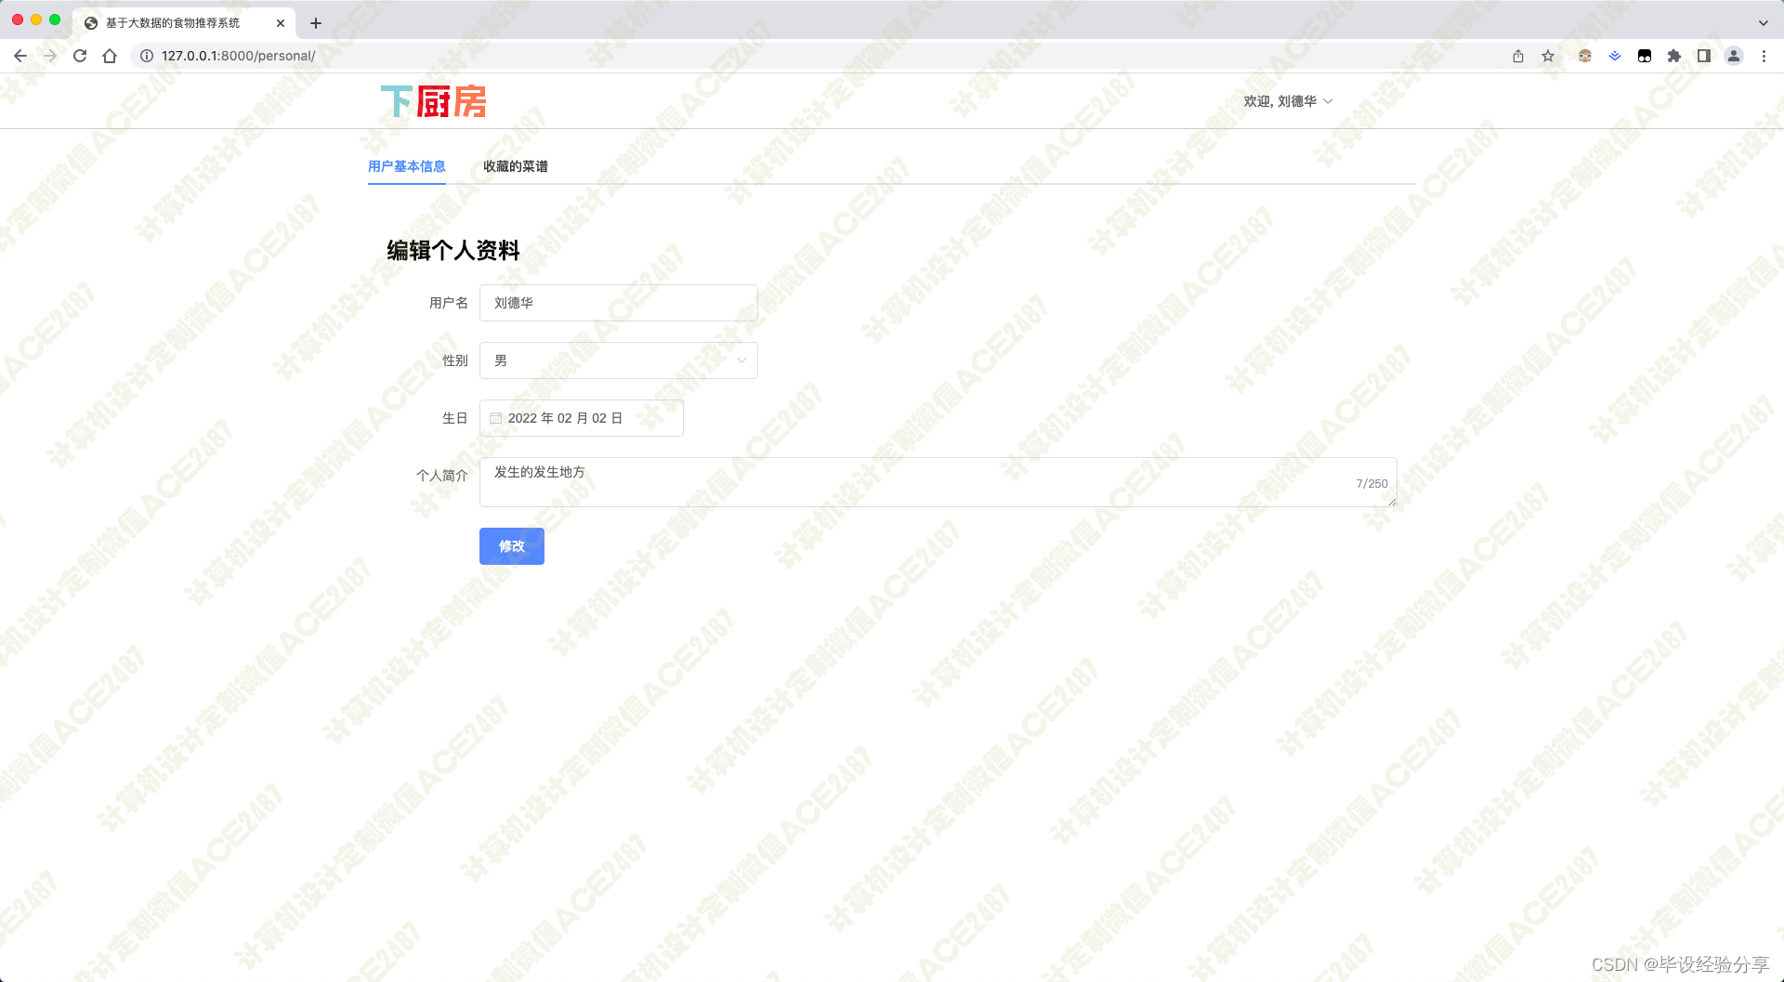1784x982 pixels.
Task: Focus the 用户名 input field
Action: tap(619, 303)
